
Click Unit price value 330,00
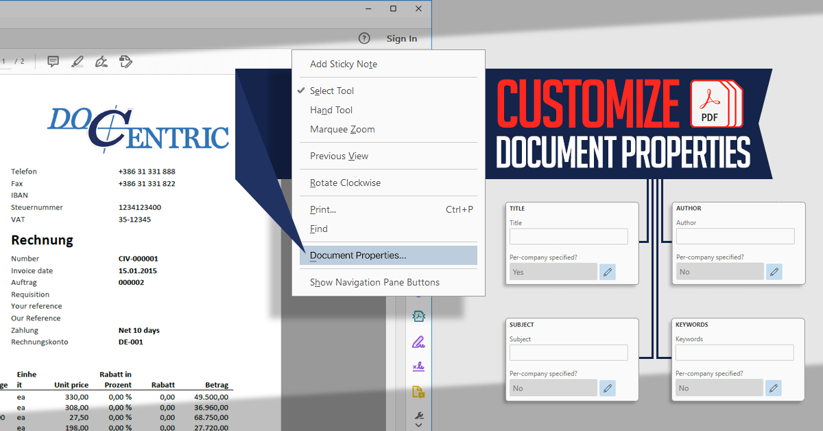coord(77,397)
